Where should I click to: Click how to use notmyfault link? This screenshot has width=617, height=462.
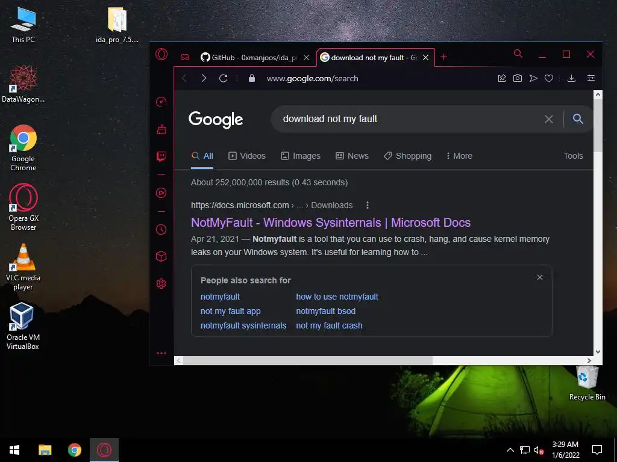coord(337,297)
